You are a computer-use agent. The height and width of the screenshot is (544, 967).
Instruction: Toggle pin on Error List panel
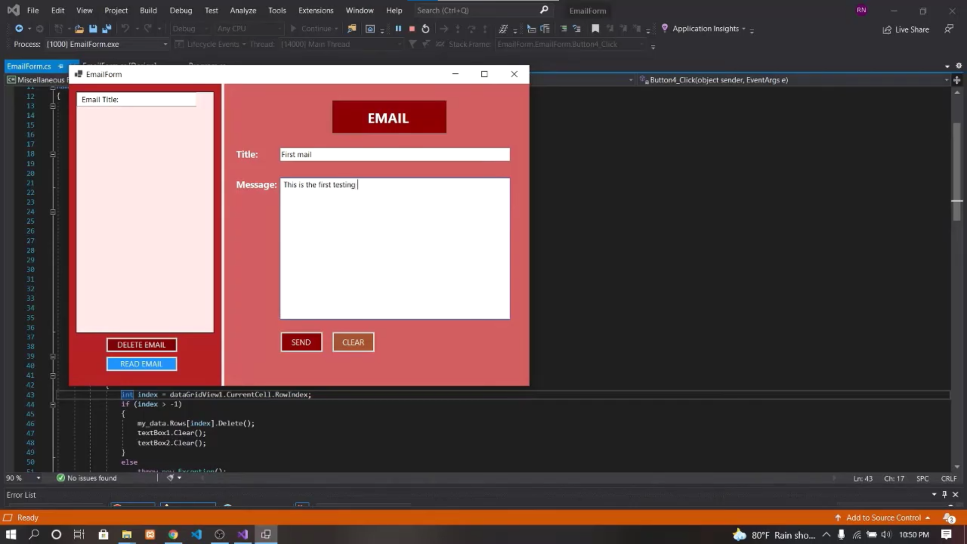(x=944, y=495)
